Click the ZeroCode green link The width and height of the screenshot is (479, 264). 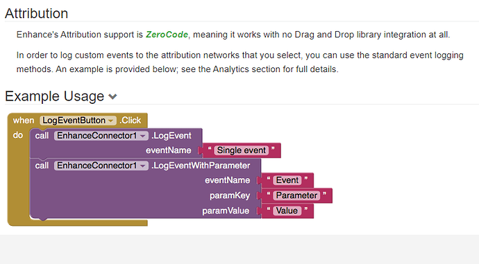[167, 35]
